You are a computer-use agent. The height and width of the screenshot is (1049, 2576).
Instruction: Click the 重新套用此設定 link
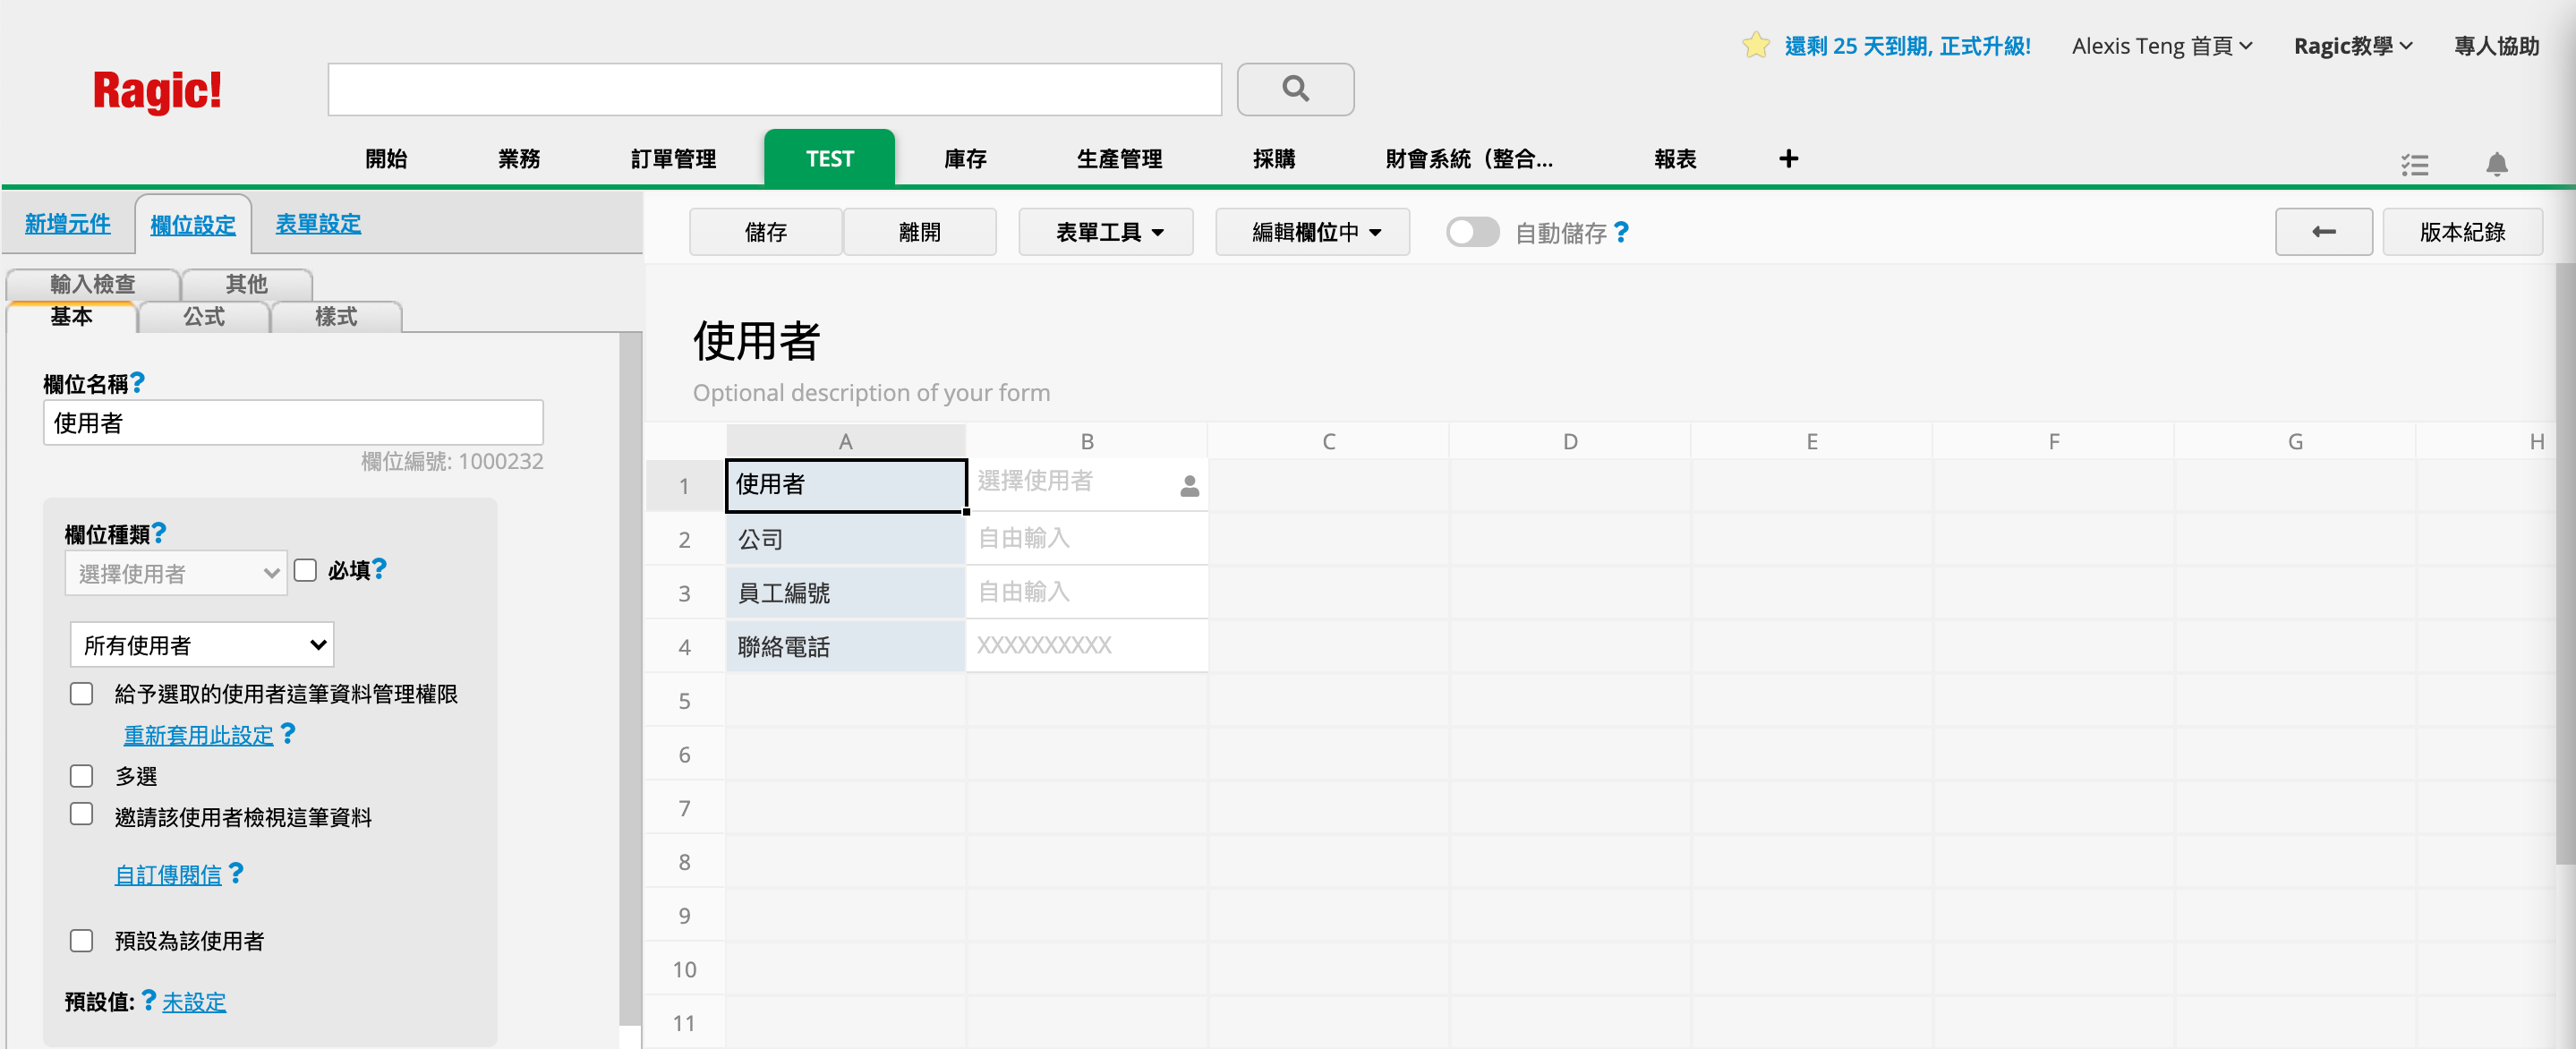198,735
